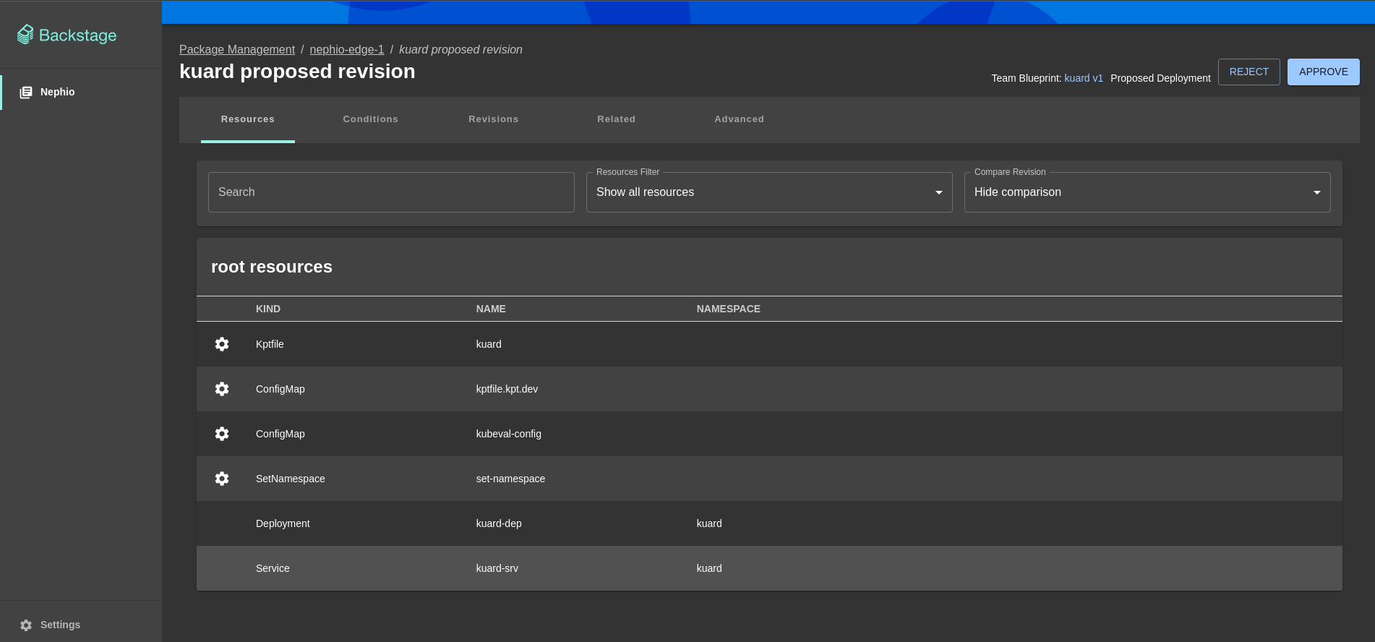Click the NAMESPACE column header
Viewport: 1375px width, 642px height.
(x=729, y=309)
